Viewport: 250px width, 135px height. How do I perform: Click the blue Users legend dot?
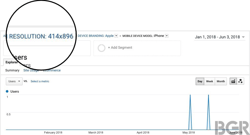(7, 91)
